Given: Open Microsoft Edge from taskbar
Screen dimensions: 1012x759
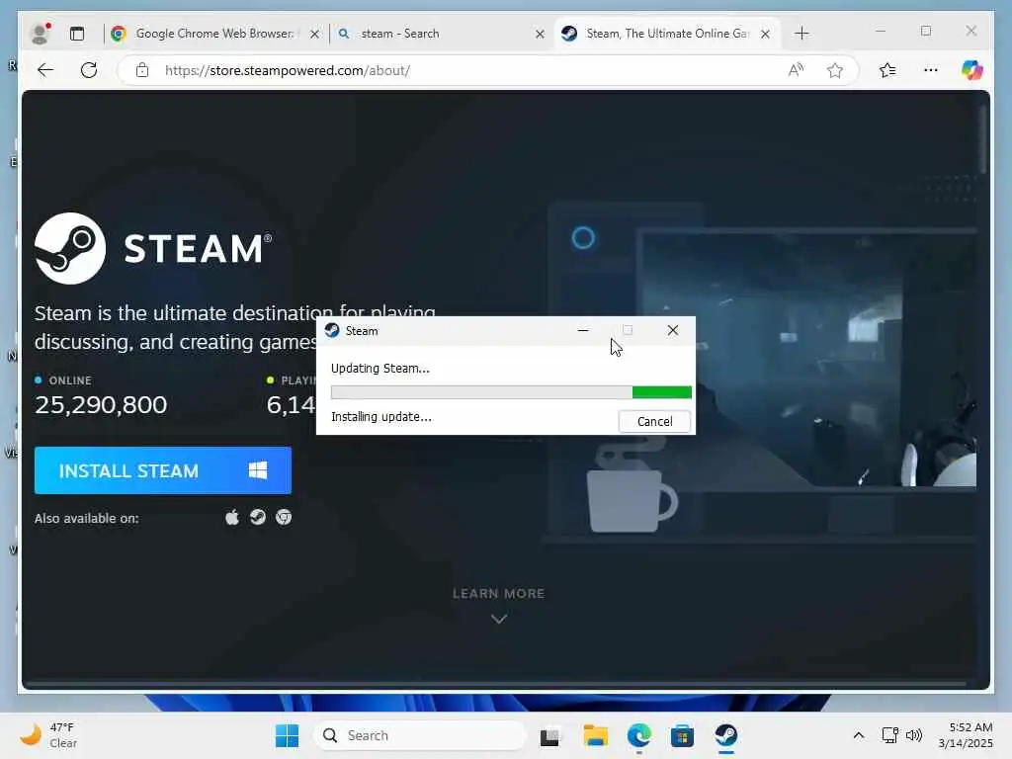Looking at the screenshot, I should [x=639, y=735].
